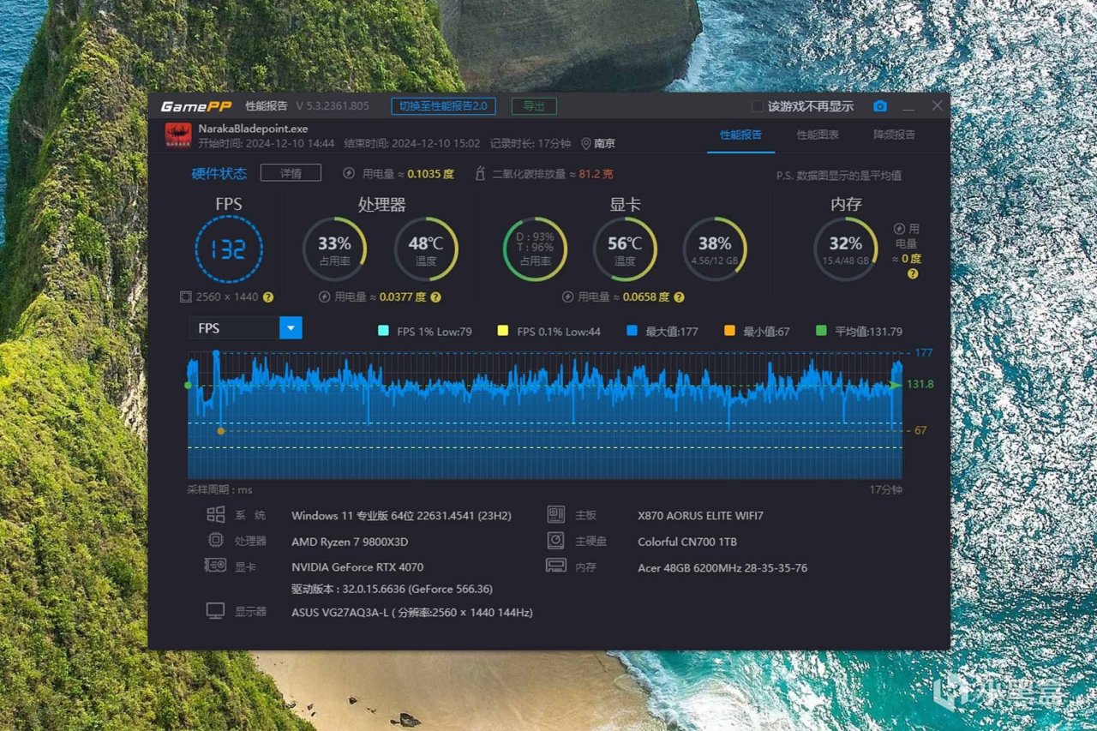Click the graphics card icon beside 显卡

coord(215,566)
